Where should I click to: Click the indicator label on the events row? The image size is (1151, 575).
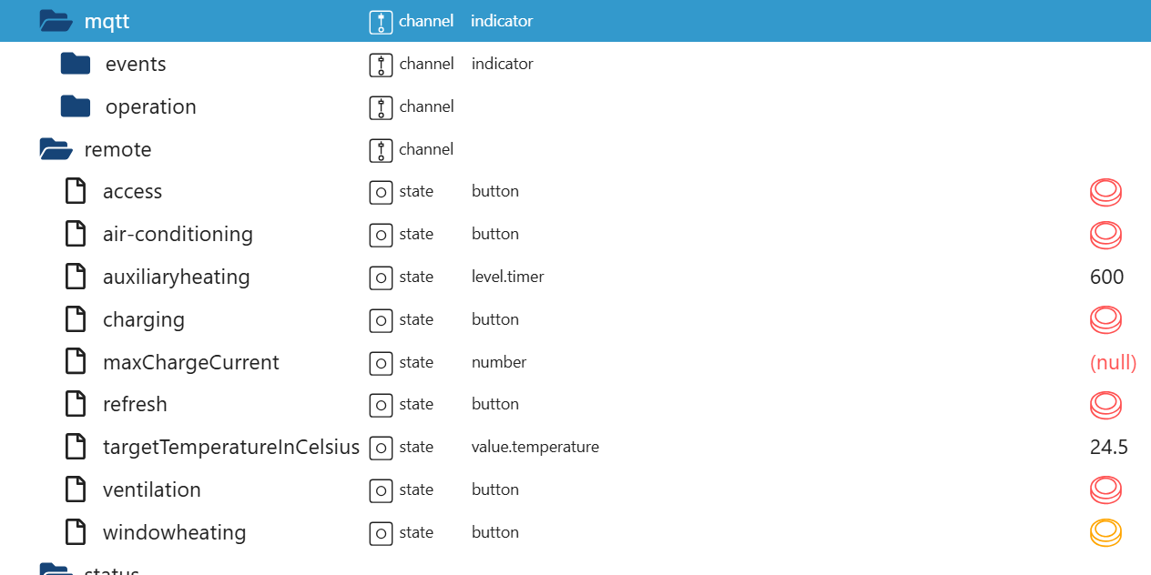point(503,64)
